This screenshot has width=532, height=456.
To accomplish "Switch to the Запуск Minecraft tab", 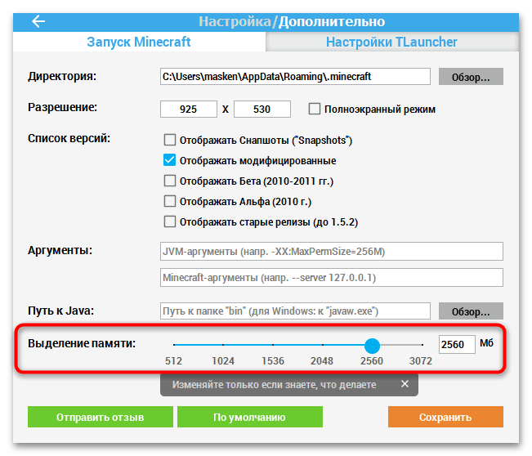I will pos(139,42).
